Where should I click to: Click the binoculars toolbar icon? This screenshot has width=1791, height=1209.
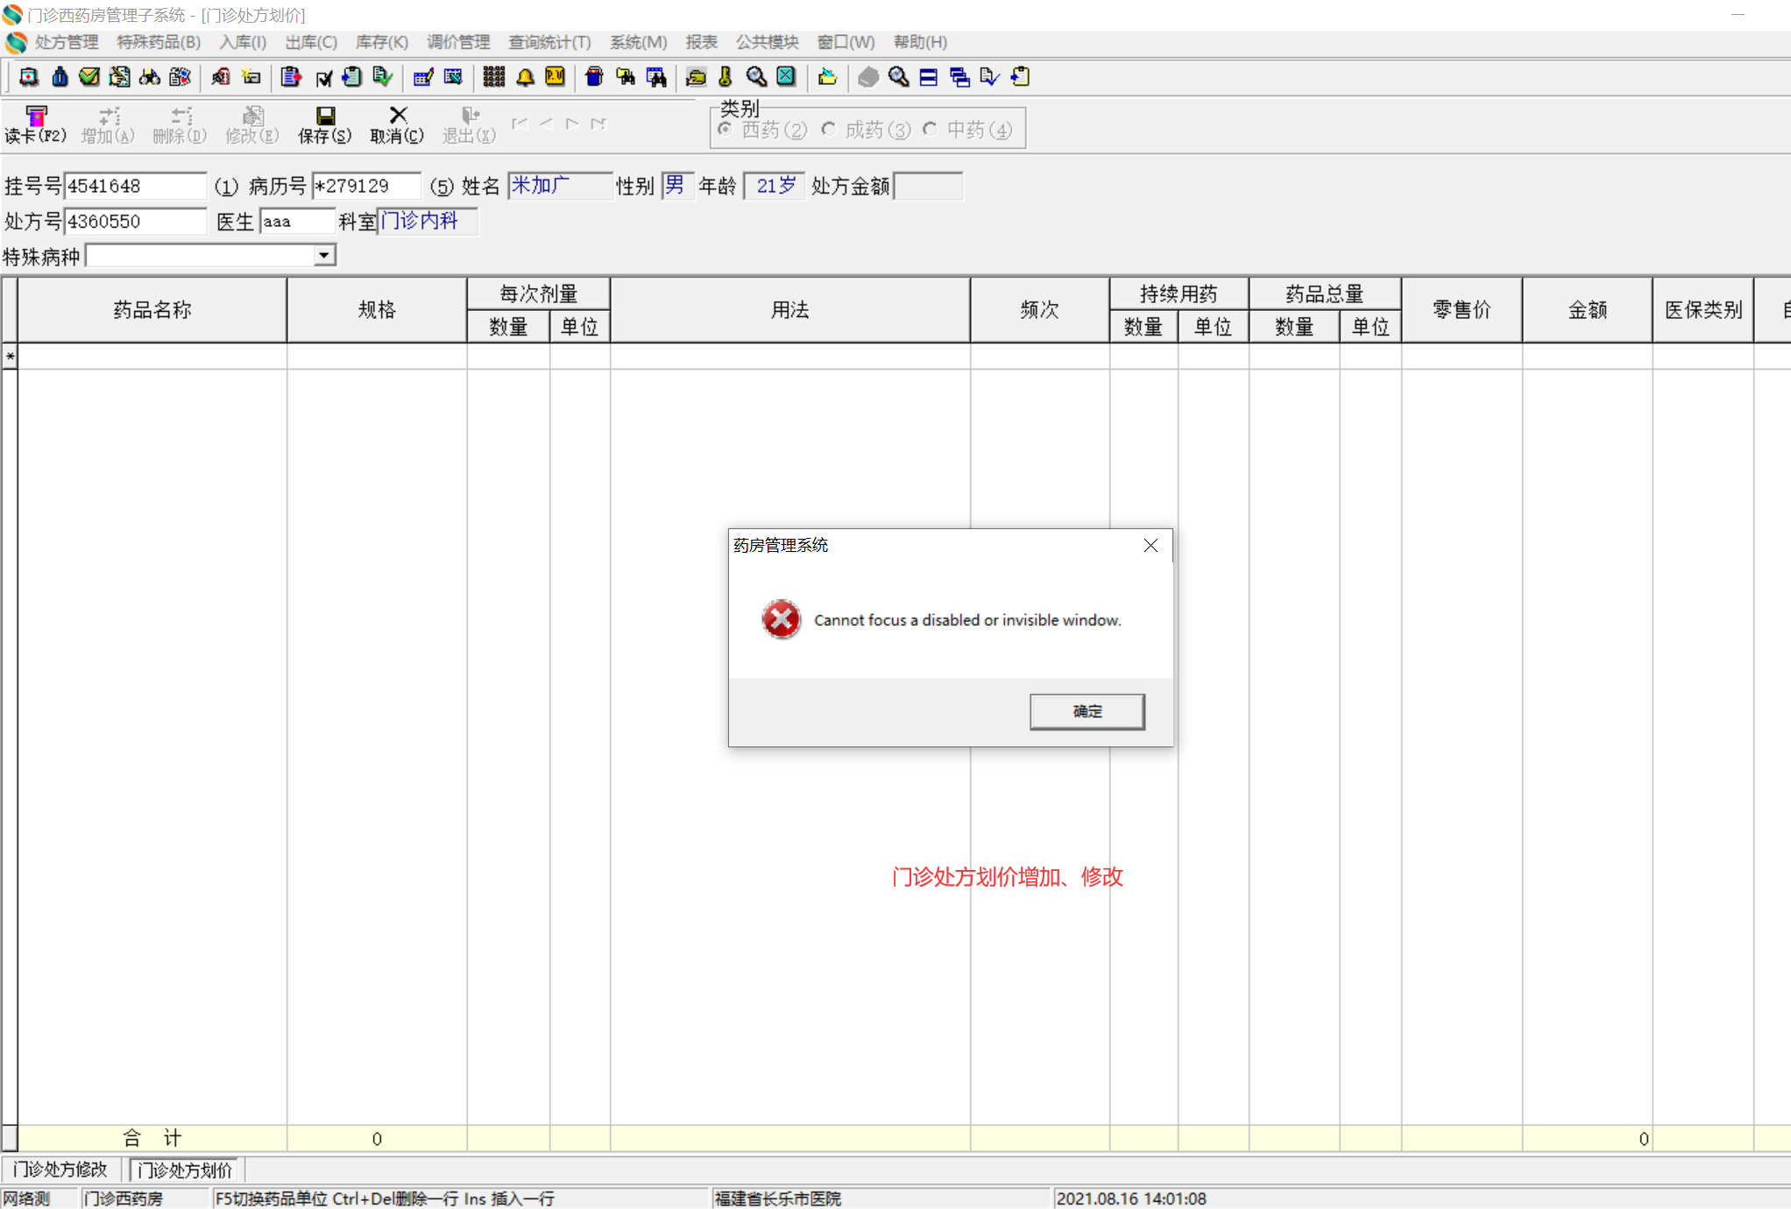[x=150, y=77]
